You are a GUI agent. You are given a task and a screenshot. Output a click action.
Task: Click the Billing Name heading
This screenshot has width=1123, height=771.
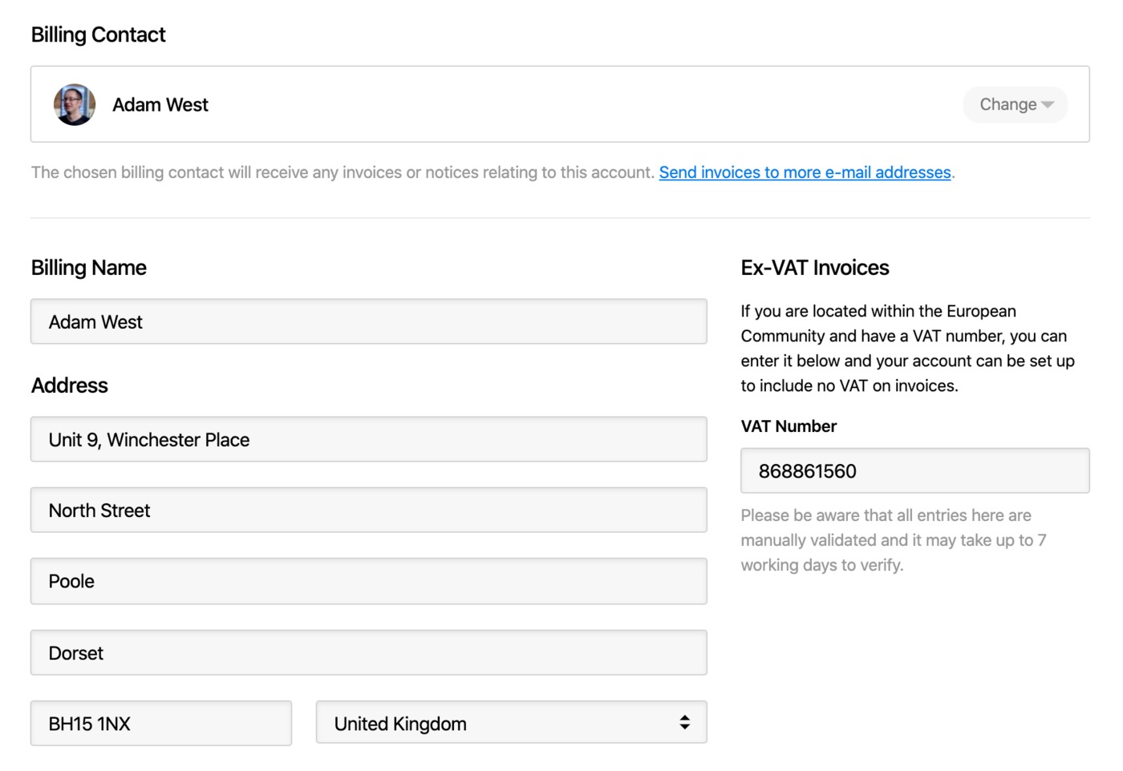point(89,268)
